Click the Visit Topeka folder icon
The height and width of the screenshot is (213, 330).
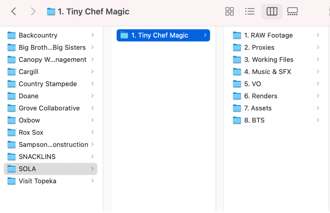12,181
